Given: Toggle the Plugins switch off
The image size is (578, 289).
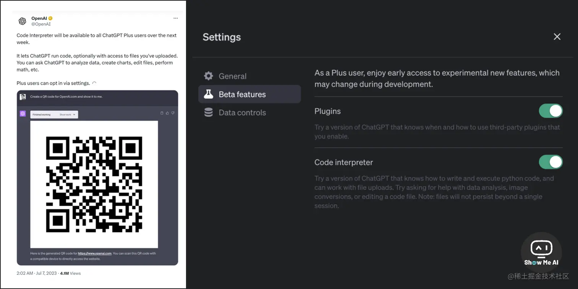Looking at the screenshot, I should tap(551, 111).
